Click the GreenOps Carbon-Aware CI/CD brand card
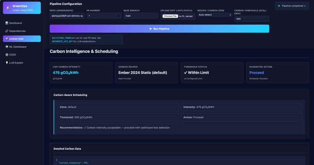This screenshot has height=165, width=314. point(22,8)
